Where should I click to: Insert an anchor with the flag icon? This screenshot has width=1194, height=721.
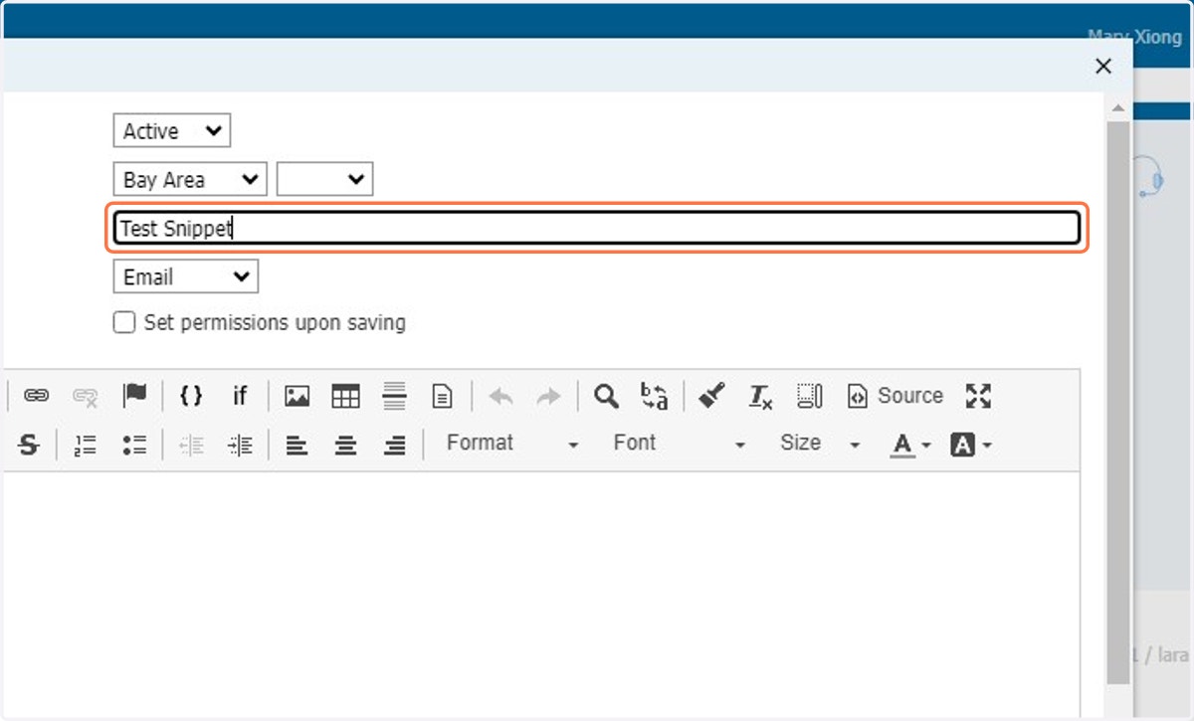point(134,396)
